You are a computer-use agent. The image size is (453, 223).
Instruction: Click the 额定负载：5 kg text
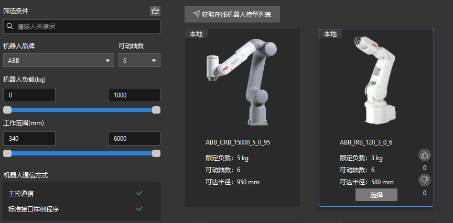point(227,158)
